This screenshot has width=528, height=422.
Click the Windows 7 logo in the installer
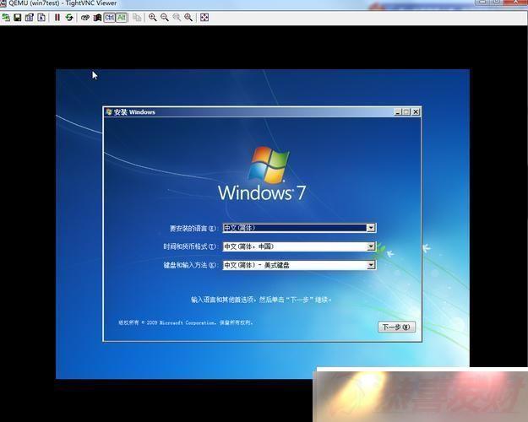click(x=262, y=174)
